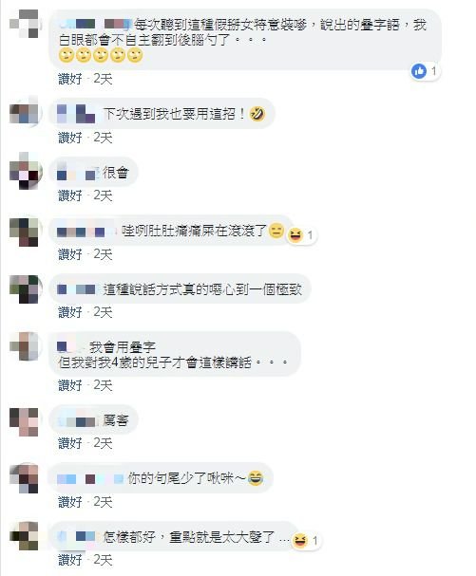Open the 2天 timestamp under the first comment
Screen dimensions: 476x576
click(x=103, y=79)
